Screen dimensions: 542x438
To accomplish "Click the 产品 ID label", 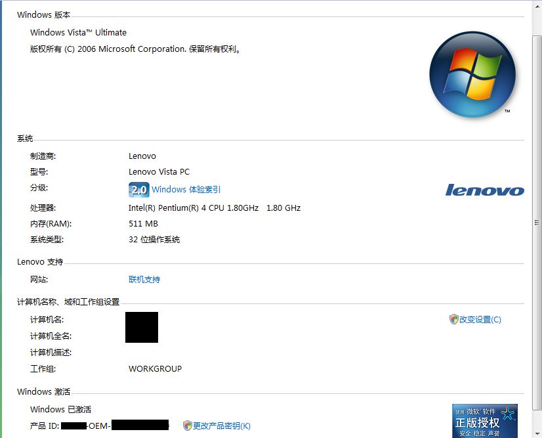I will 45,426.
